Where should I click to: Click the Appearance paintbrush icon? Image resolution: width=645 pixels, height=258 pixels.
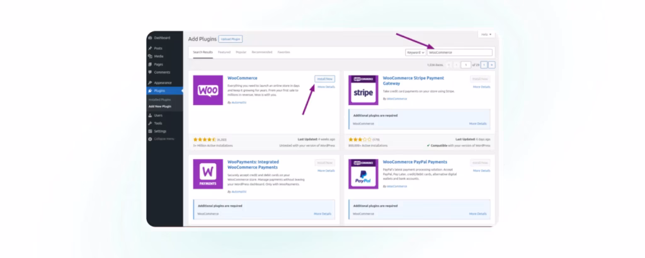150,82
